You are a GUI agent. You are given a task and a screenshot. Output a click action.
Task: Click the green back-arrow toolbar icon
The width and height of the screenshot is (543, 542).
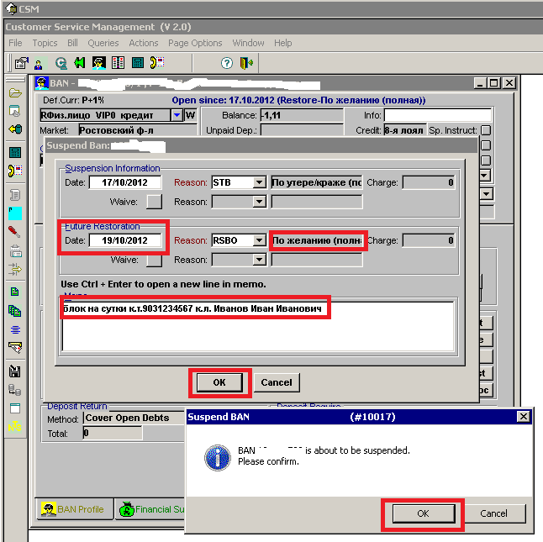79,63
